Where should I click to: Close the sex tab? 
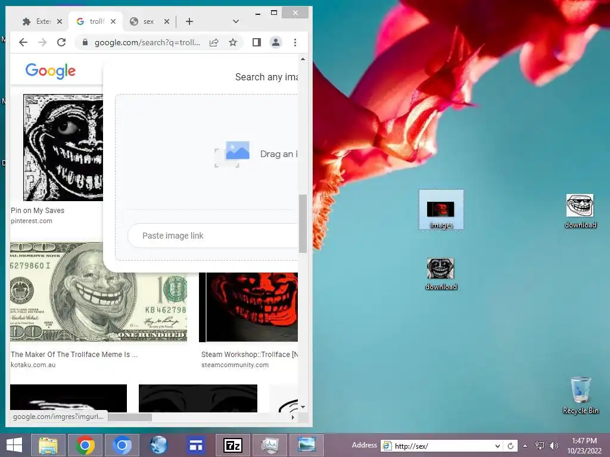(x=167, y=21)
